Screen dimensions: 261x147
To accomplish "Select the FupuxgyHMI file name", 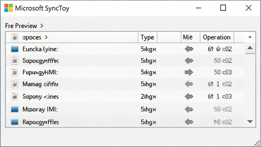I will tap(40, 72).
